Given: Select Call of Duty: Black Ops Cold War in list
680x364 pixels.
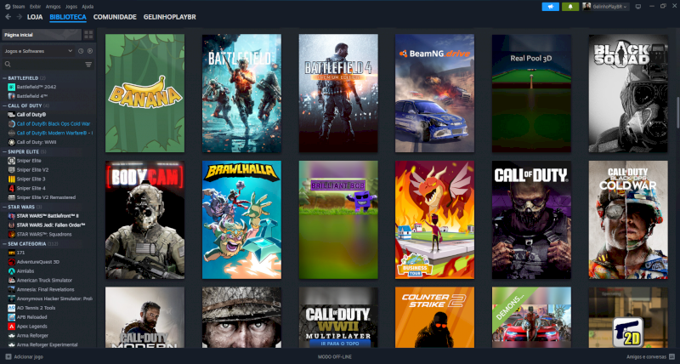Looking at the screenshot, I should [x=54, y=124].
